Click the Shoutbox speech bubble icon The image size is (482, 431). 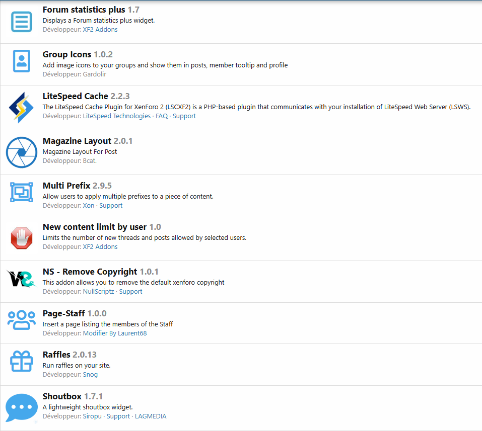click(x=22, y=408)
